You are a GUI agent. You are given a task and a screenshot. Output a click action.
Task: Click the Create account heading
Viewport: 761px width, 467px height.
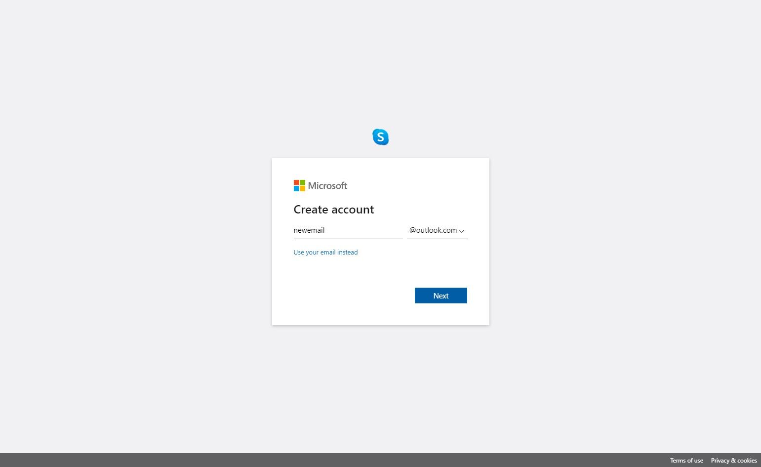click(x=334, y=210)
